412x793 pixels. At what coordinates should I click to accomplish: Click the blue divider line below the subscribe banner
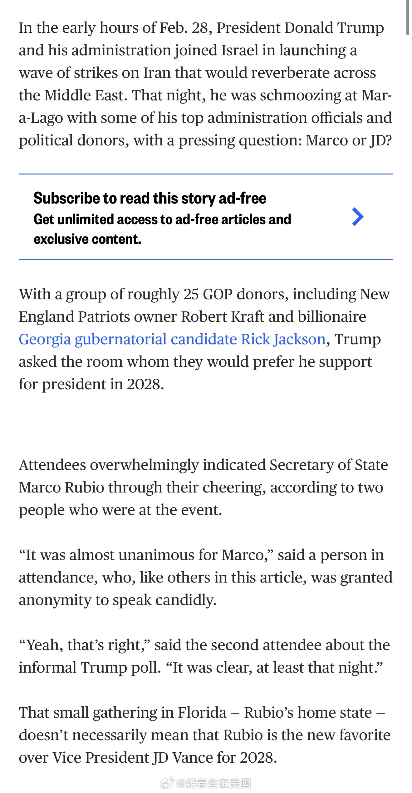(206, 259)
